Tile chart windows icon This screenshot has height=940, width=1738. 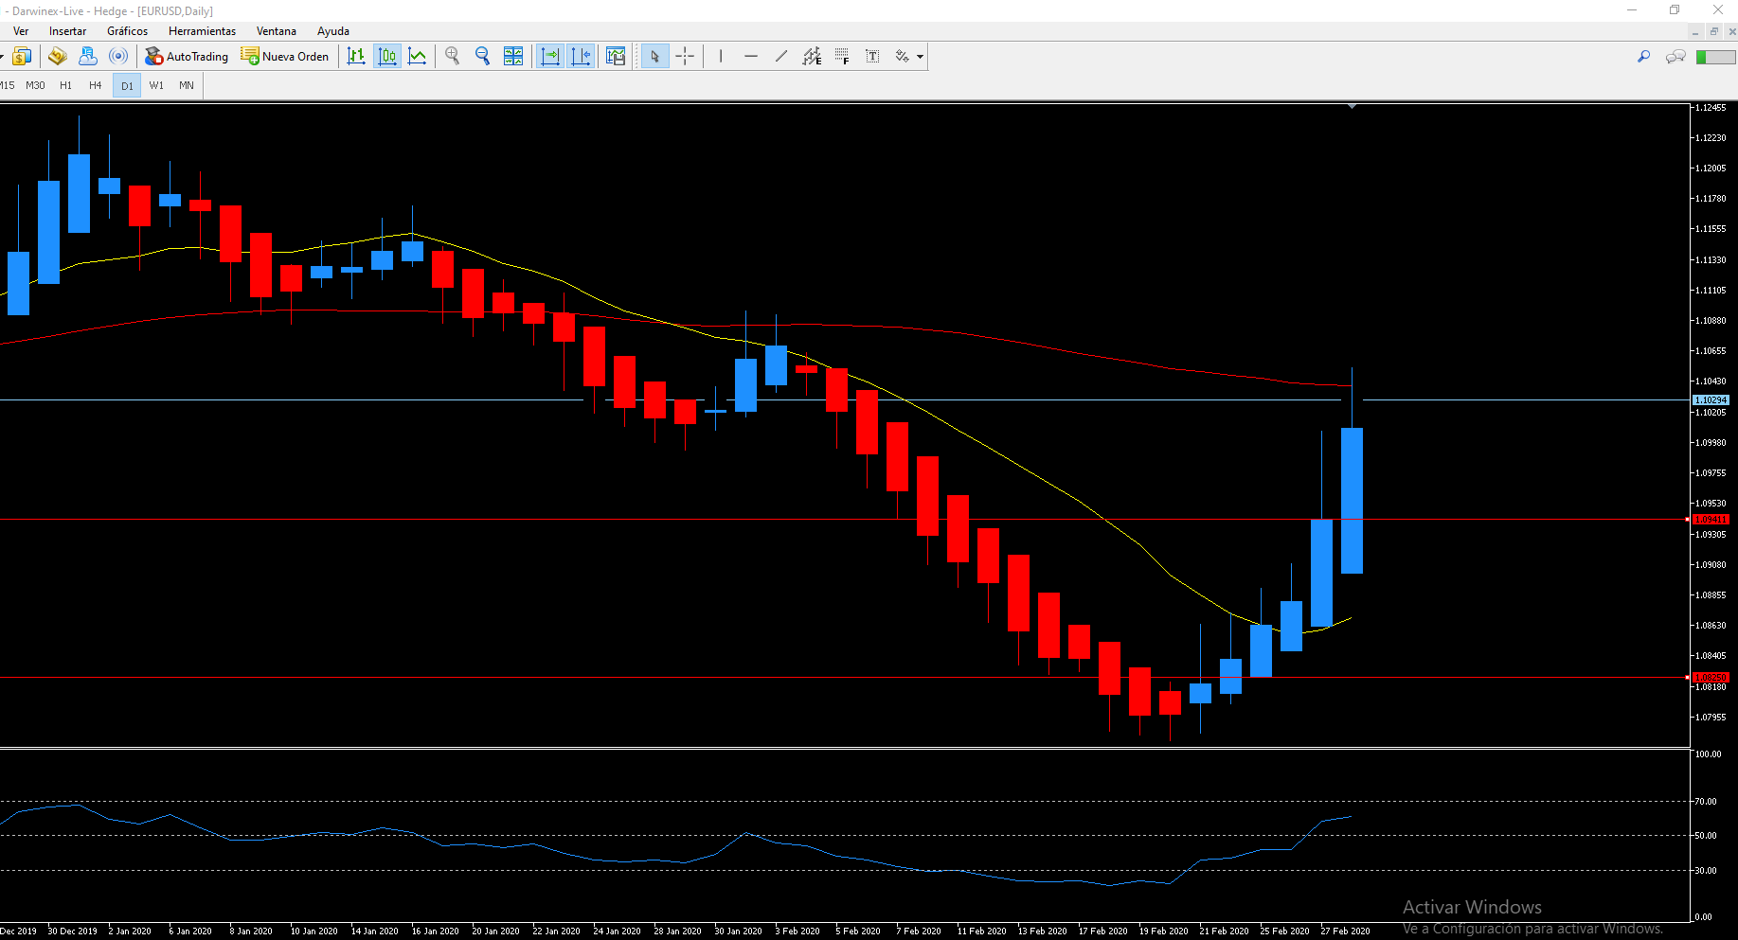[x=513, y=57]
